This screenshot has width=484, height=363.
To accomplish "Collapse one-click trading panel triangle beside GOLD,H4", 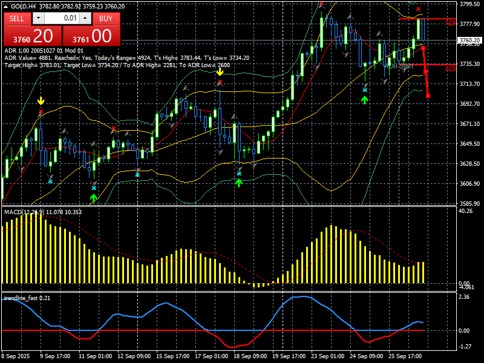I will click(x=5, y=6).
